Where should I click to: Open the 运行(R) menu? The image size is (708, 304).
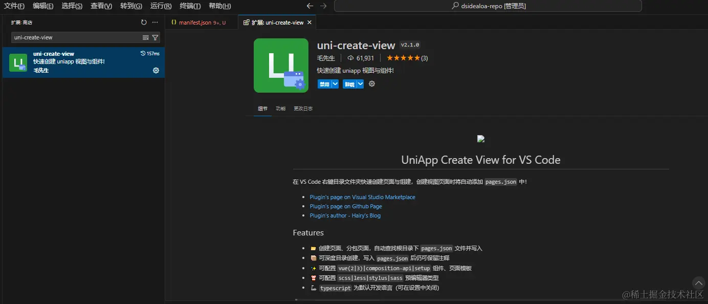(x=161, y=6)
